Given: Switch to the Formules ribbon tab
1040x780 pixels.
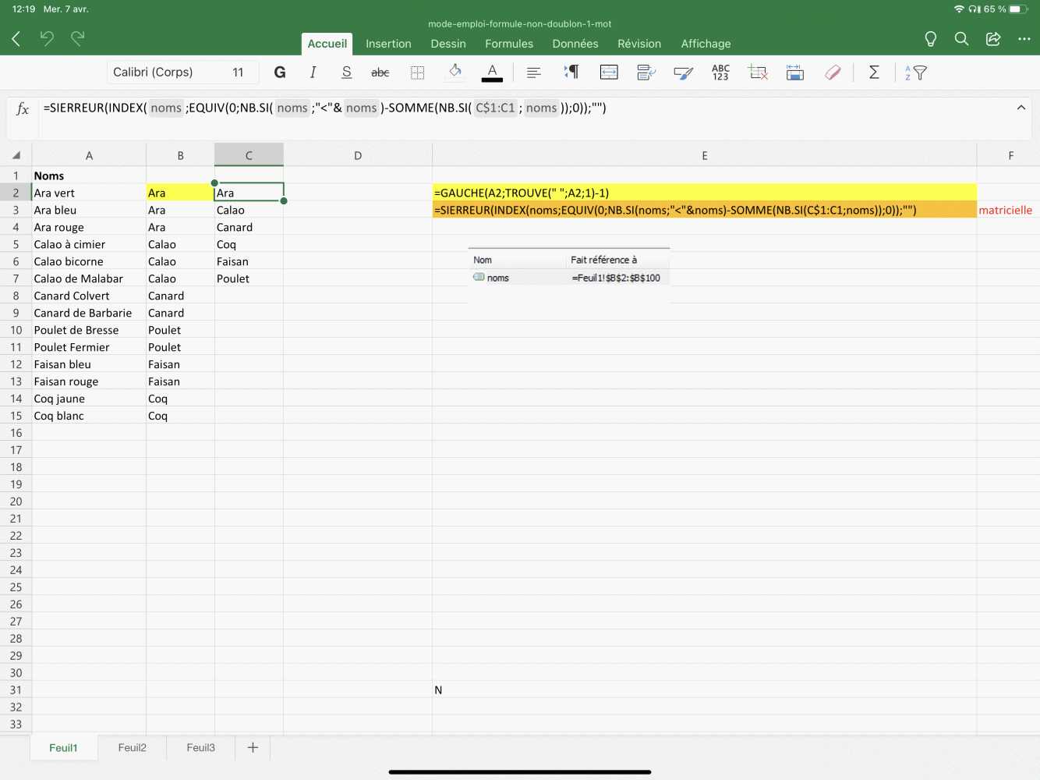Looking at the screenshot, I should tap(509, 44).
